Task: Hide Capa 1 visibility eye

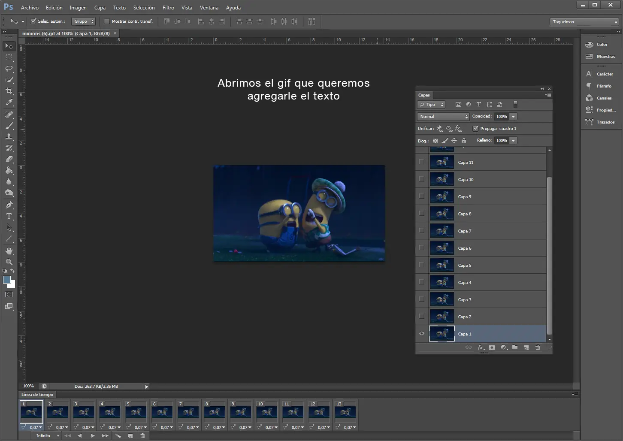Action: tap(422, 334)
